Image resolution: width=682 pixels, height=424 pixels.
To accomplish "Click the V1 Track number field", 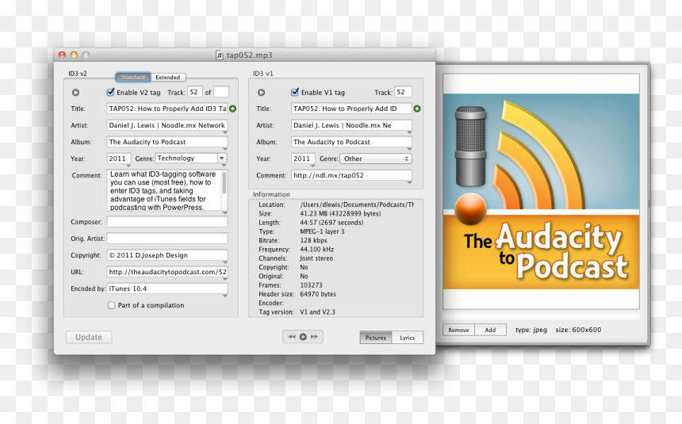I will (x=403, y=92).
